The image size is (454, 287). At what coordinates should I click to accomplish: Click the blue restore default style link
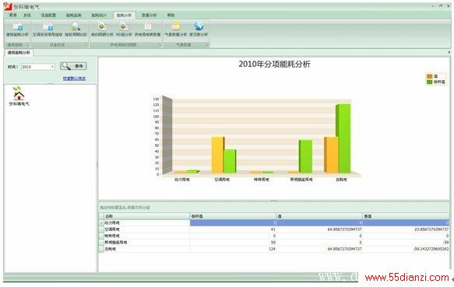coord(75,79)
